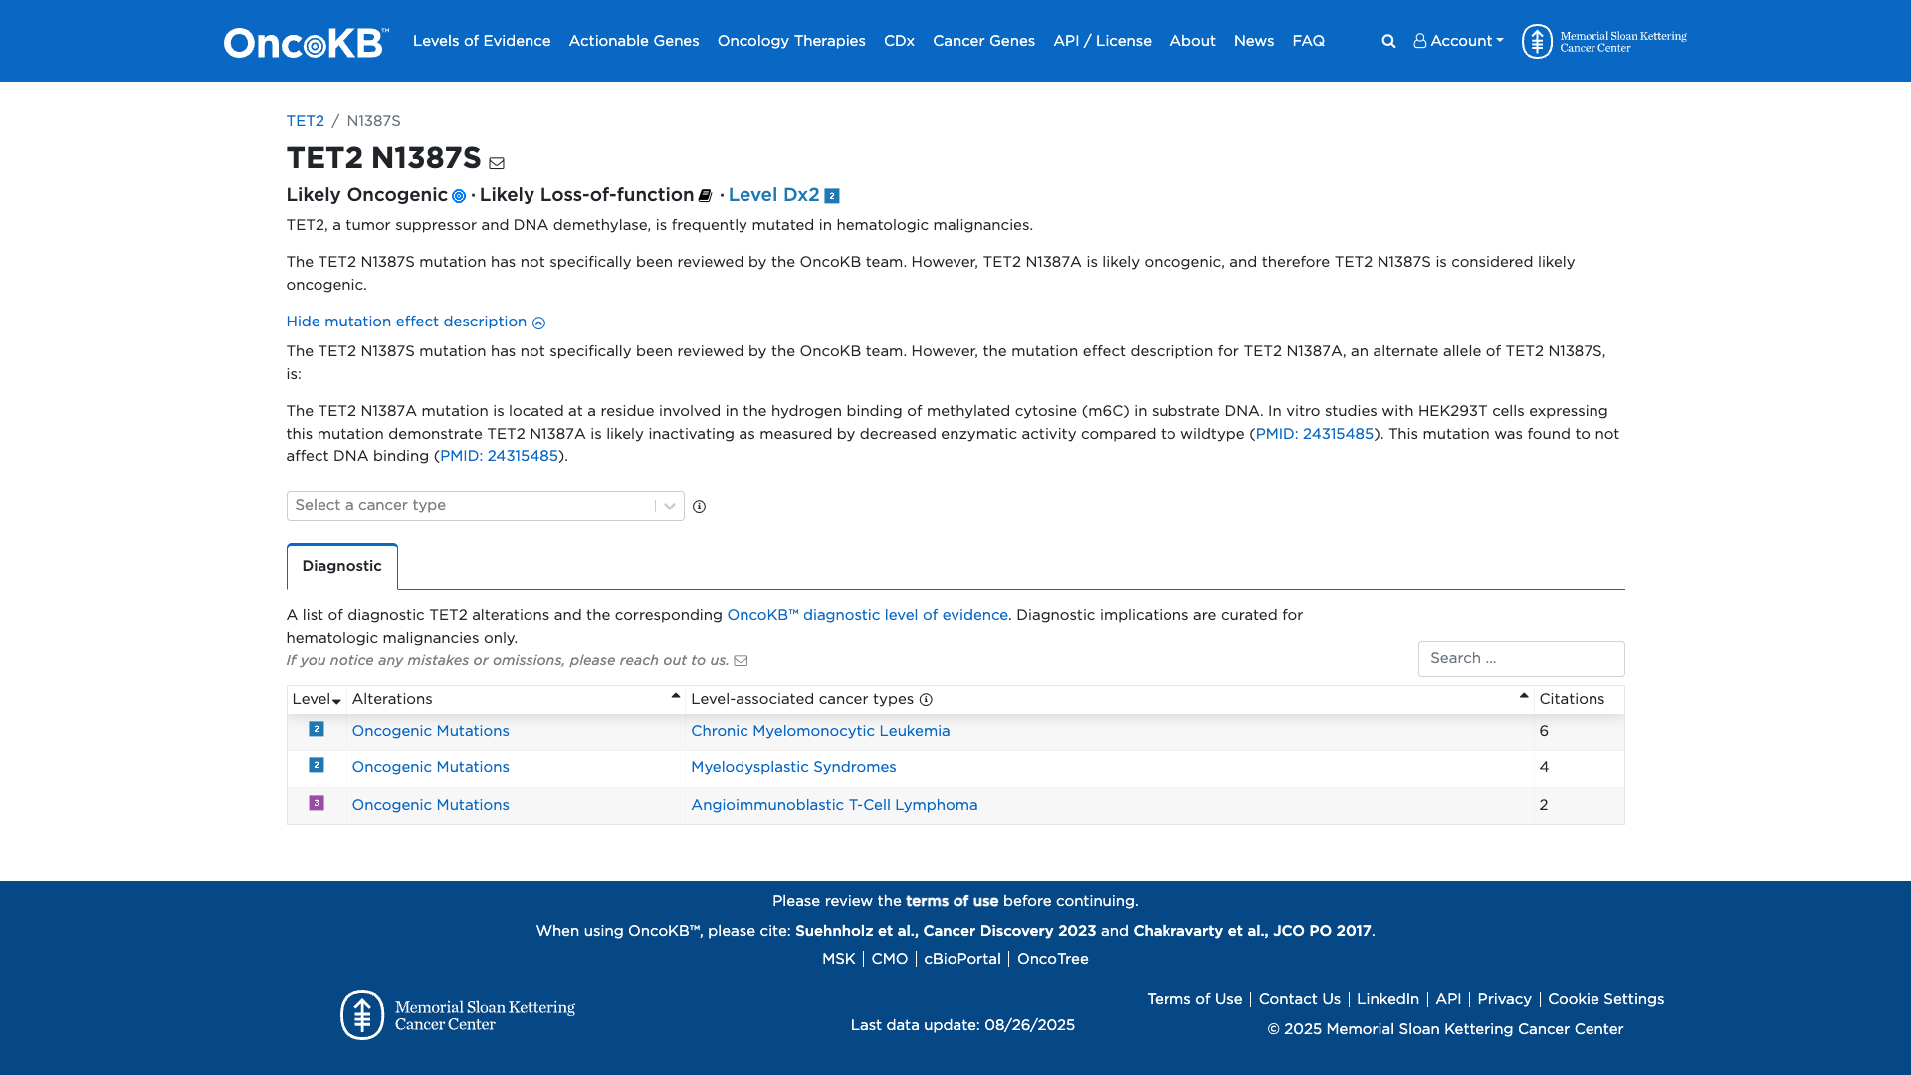Viewport: 1911px width, 1075px height.
Task: Click the info icon in Level-associated cancer types header
Action: coord(926,700)
